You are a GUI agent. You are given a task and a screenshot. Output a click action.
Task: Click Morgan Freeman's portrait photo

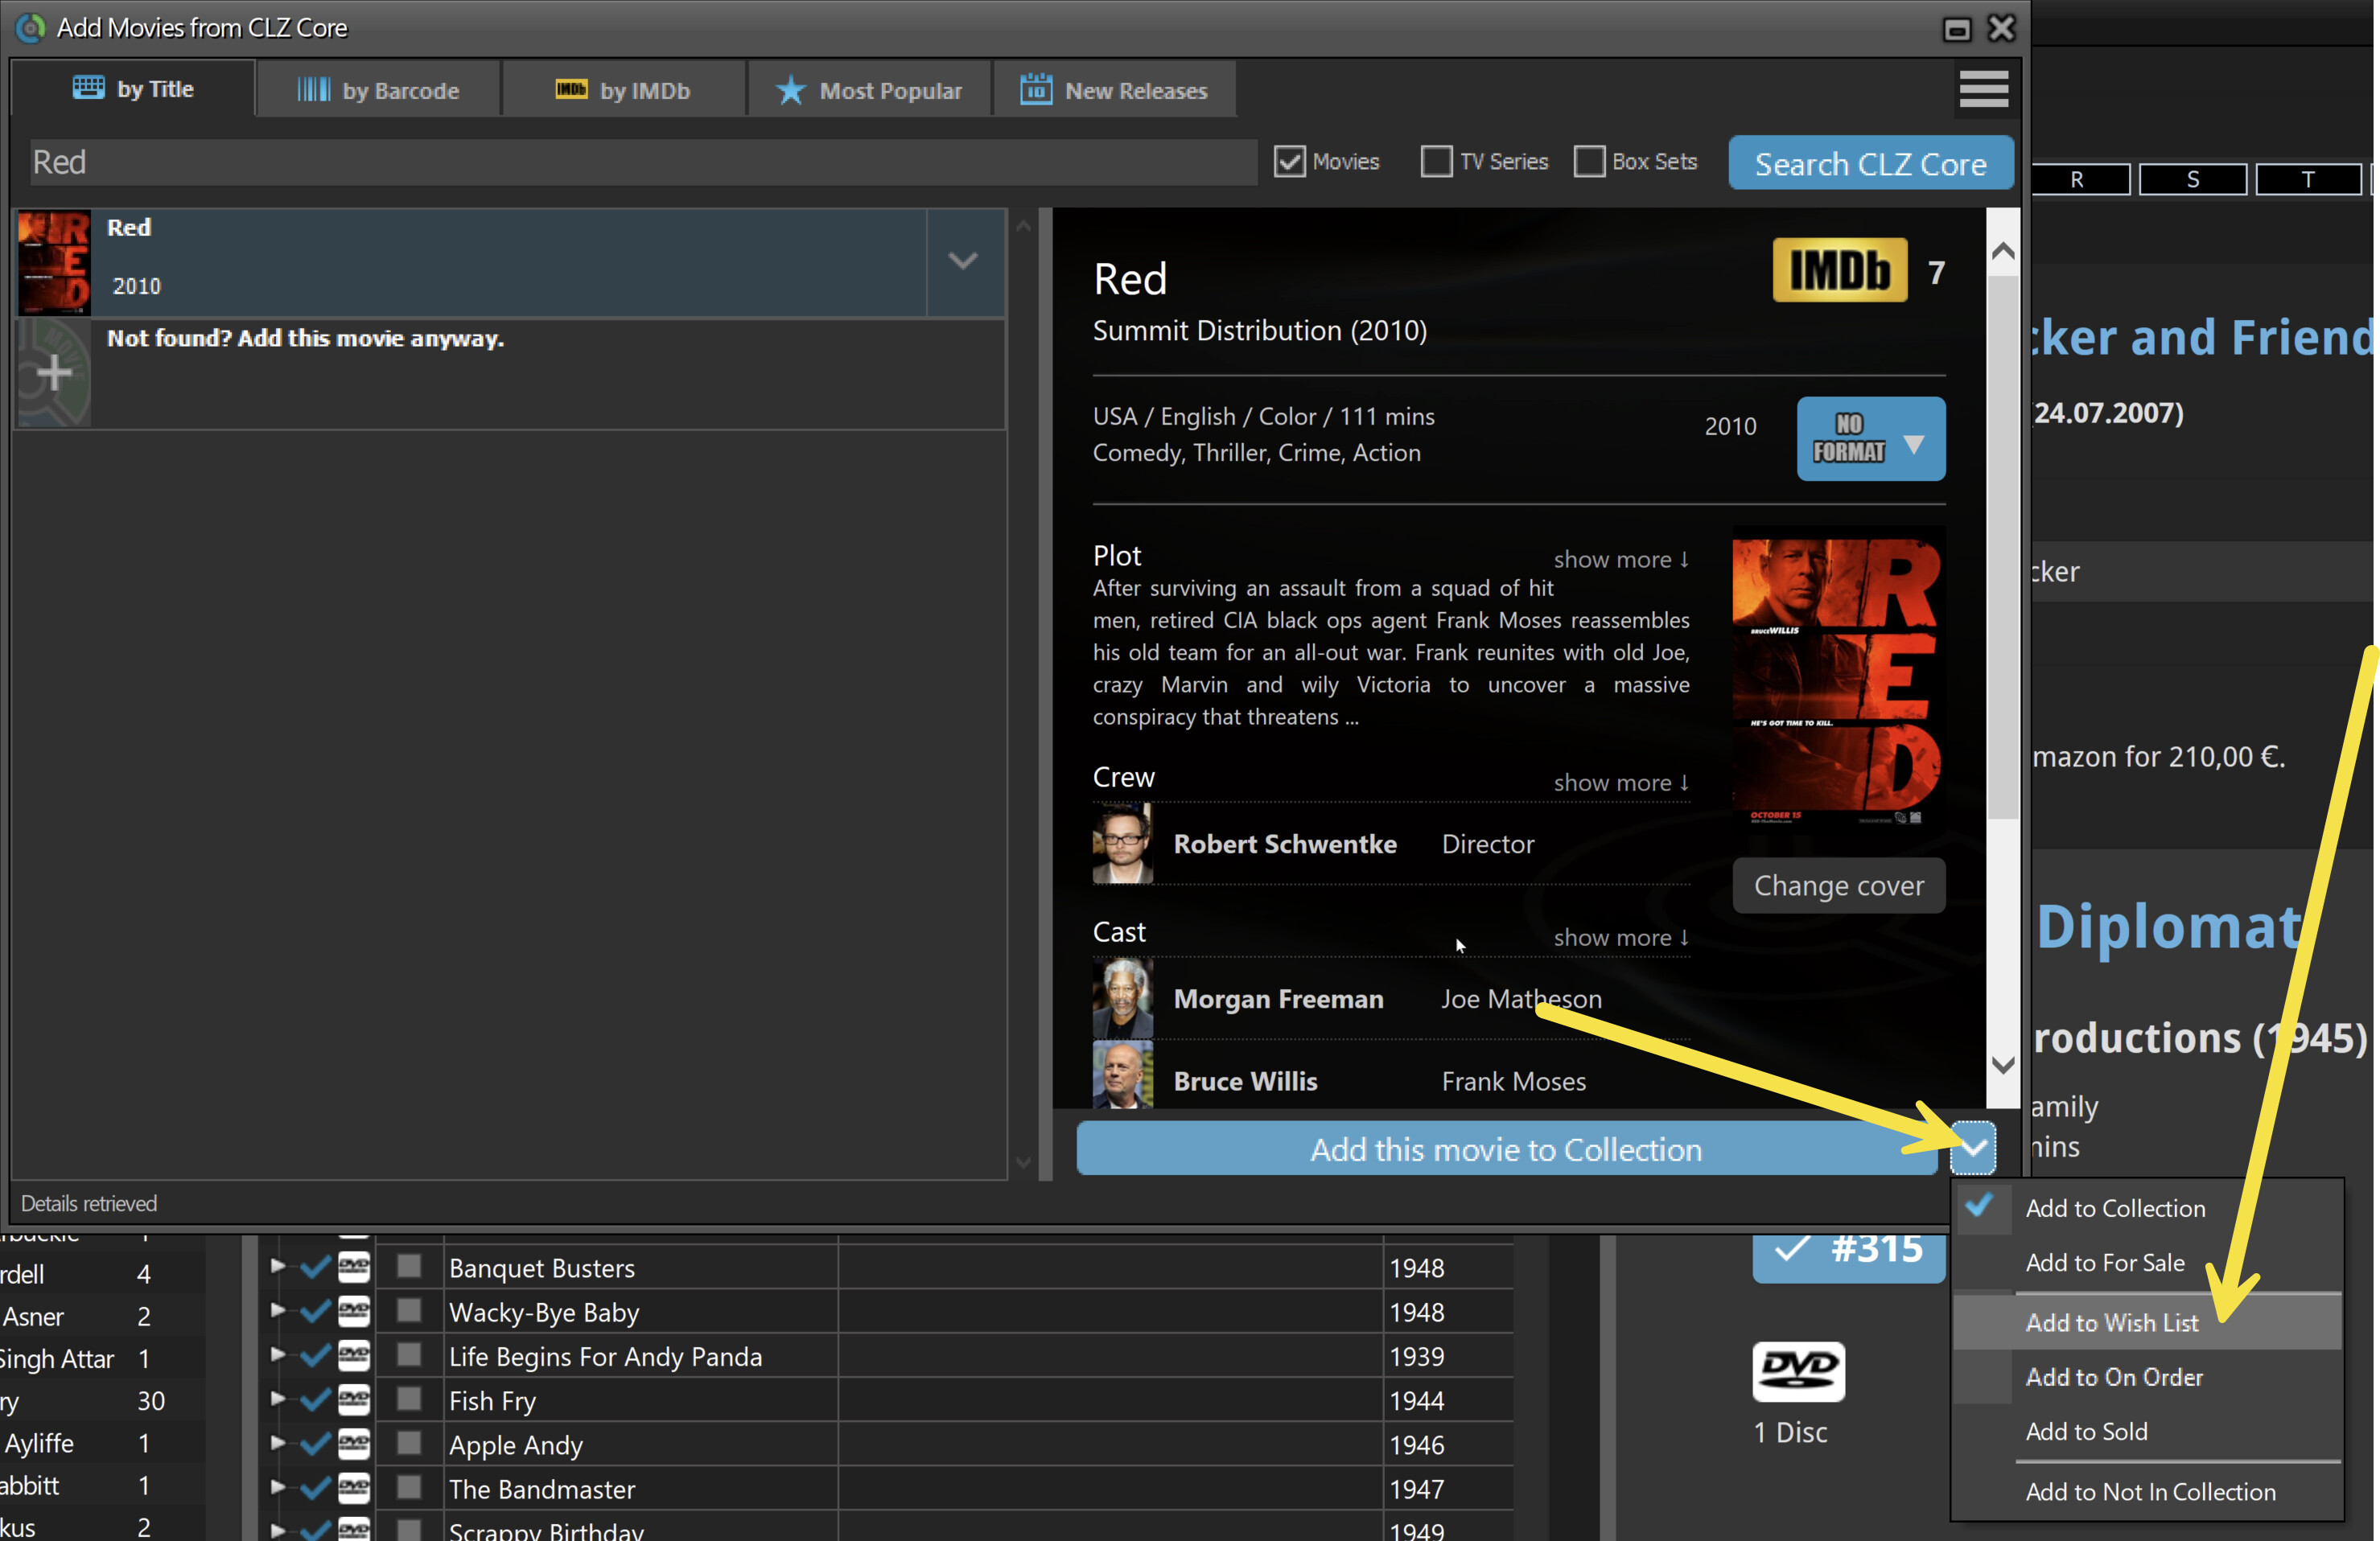coord(1122,997)
